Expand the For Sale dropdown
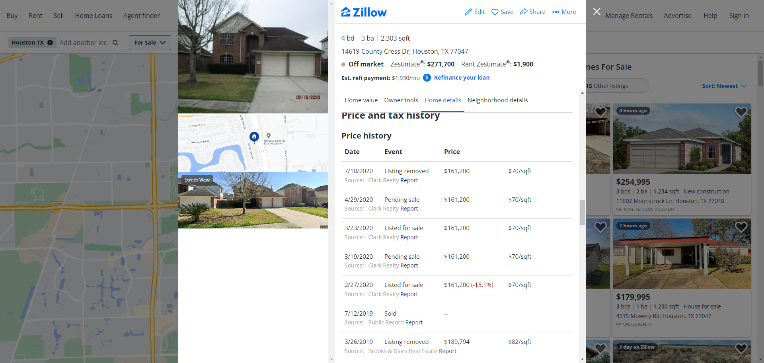The height and width of the screenshot is (363, 764). tap(150, 43)
